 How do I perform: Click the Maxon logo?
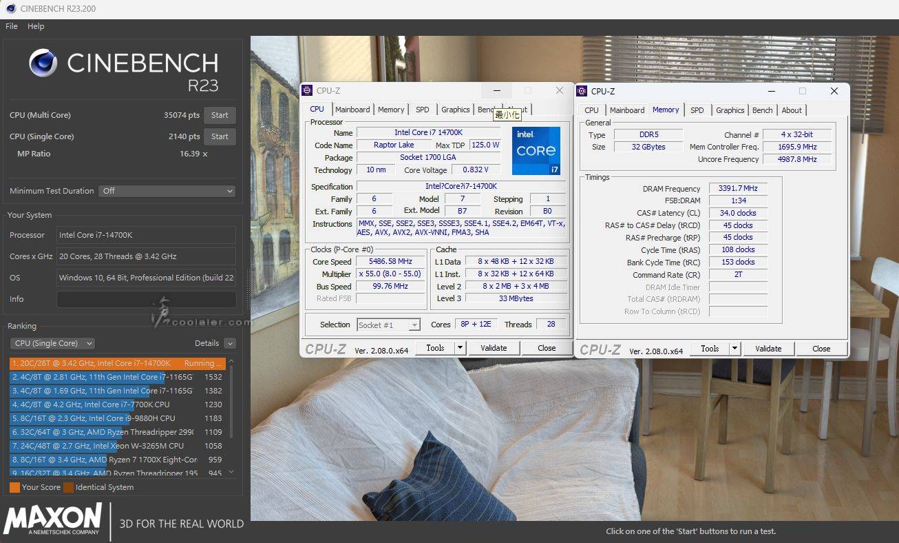[x=52, y=519]
